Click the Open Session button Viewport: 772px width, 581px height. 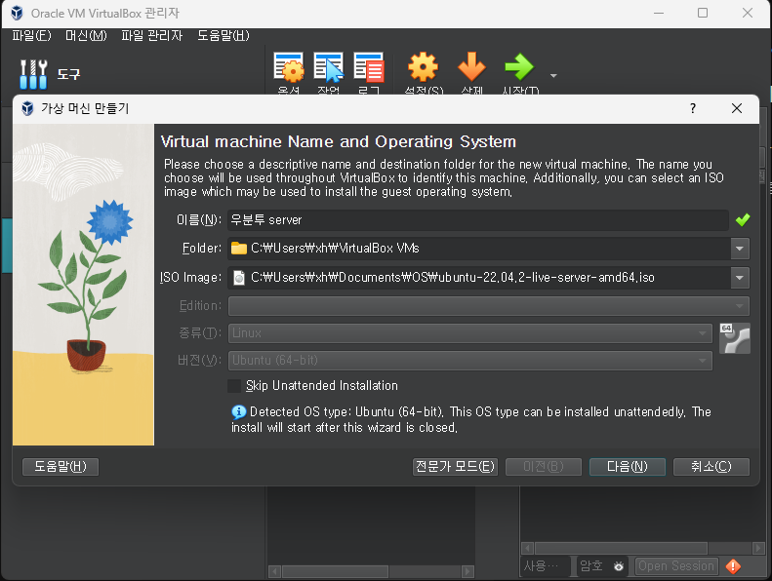click(x=676, y=566)
